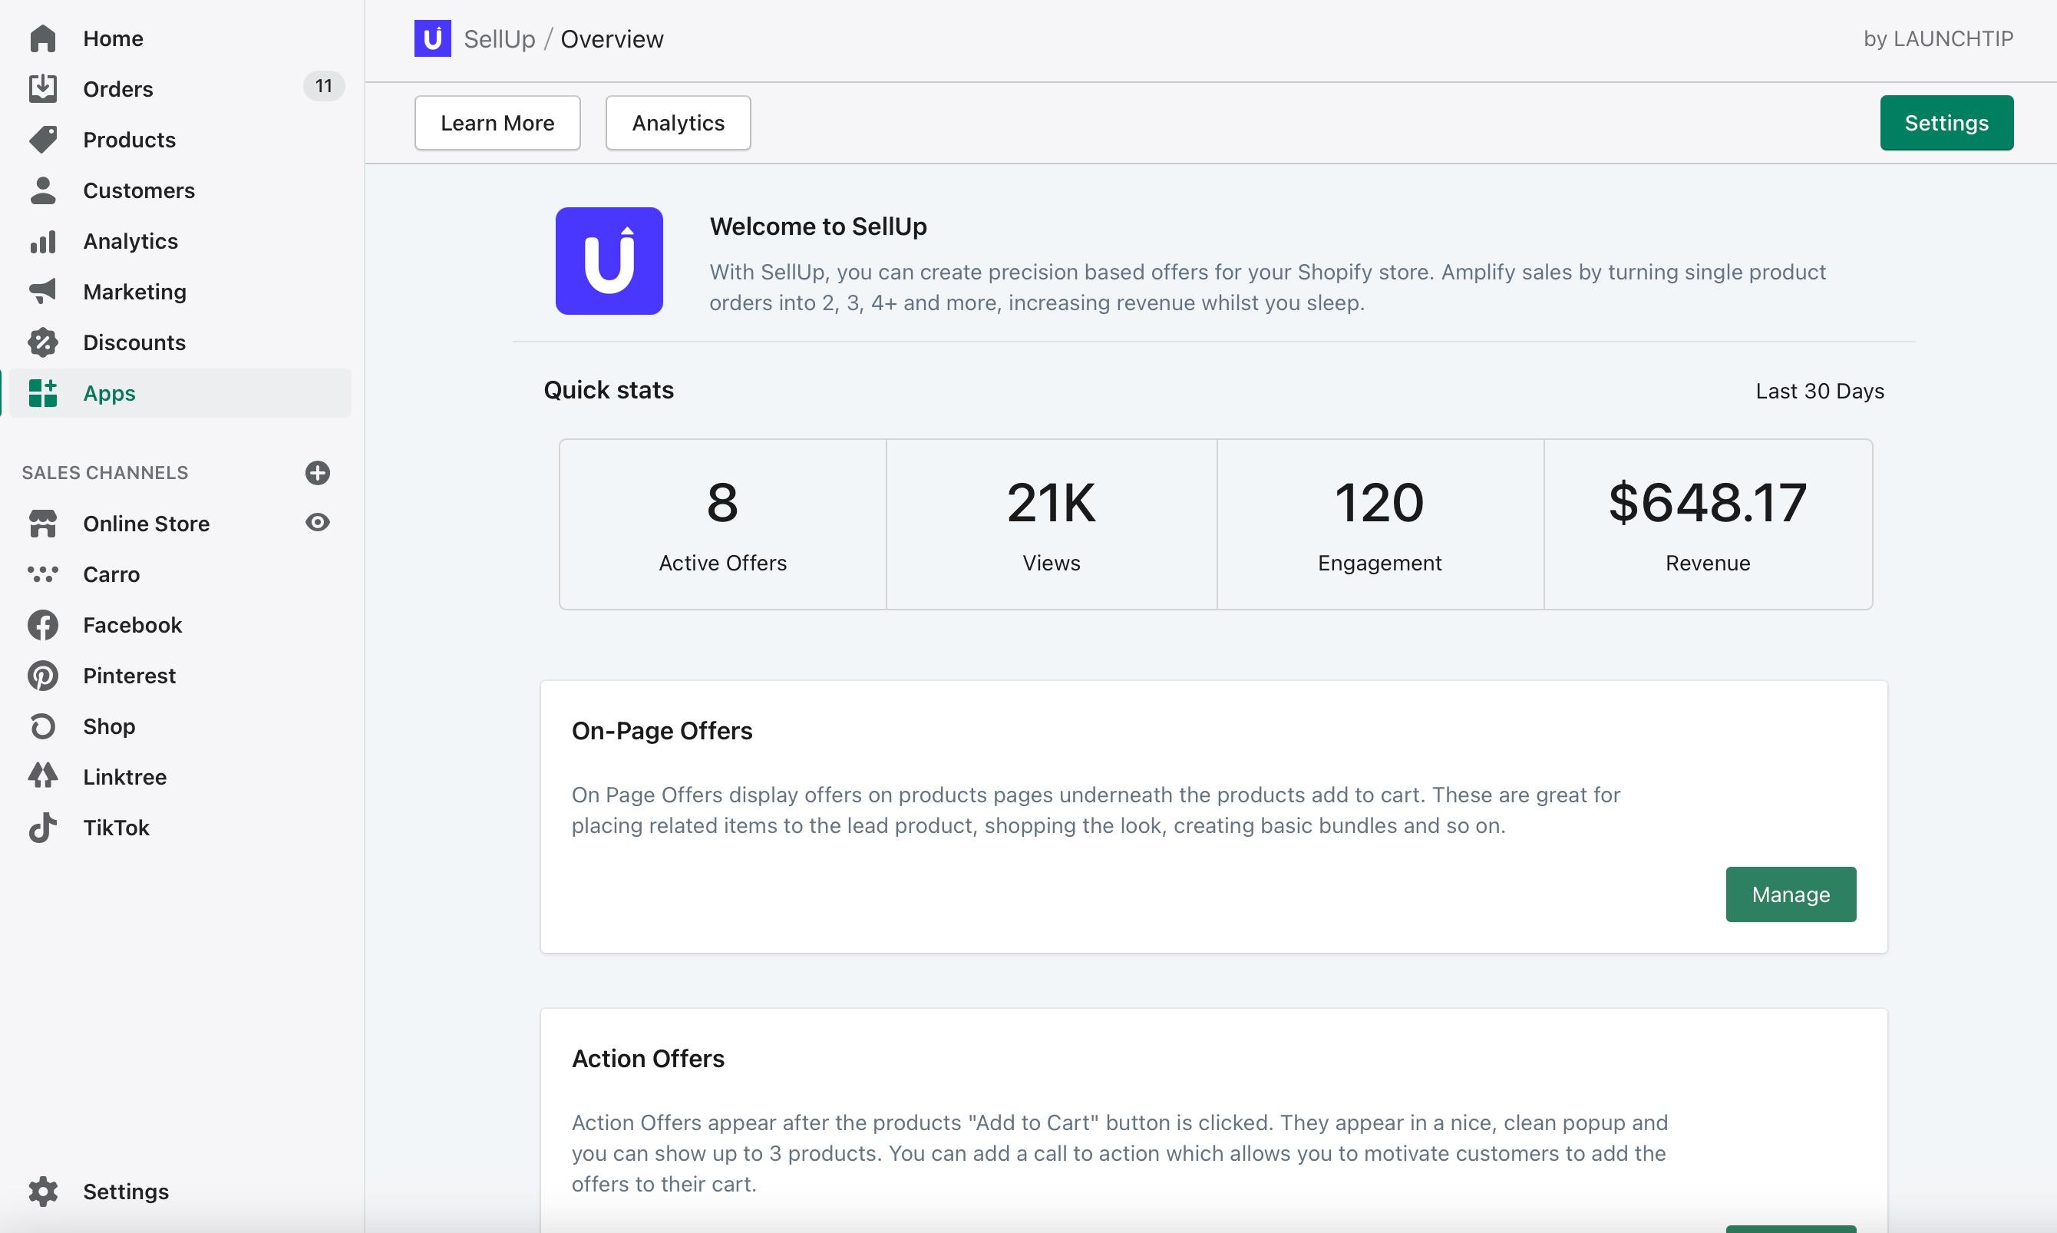The image size is (2057, 1233).
Task: Manage On-Page Offers
Action: 1791,894
